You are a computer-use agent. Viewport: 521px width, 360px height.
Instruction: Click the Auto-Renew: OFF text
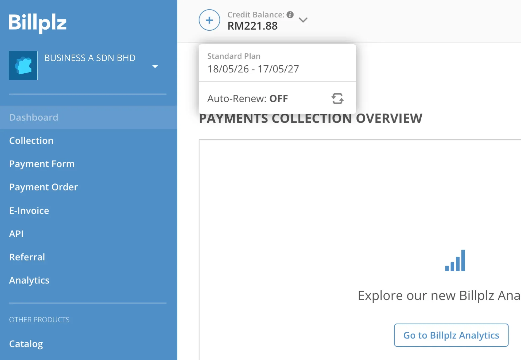click(248, 99)
